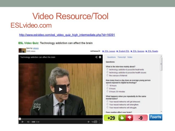Choose the '8 hours 30 minutes' answer
The height and width of the screenshot is (131, 175).
click(107, 92)
